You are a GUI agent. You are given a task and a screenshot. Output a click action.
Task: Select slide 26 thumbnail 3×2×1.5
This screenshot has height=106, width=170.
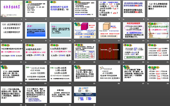pyautogui.click(x=109, y=73)
